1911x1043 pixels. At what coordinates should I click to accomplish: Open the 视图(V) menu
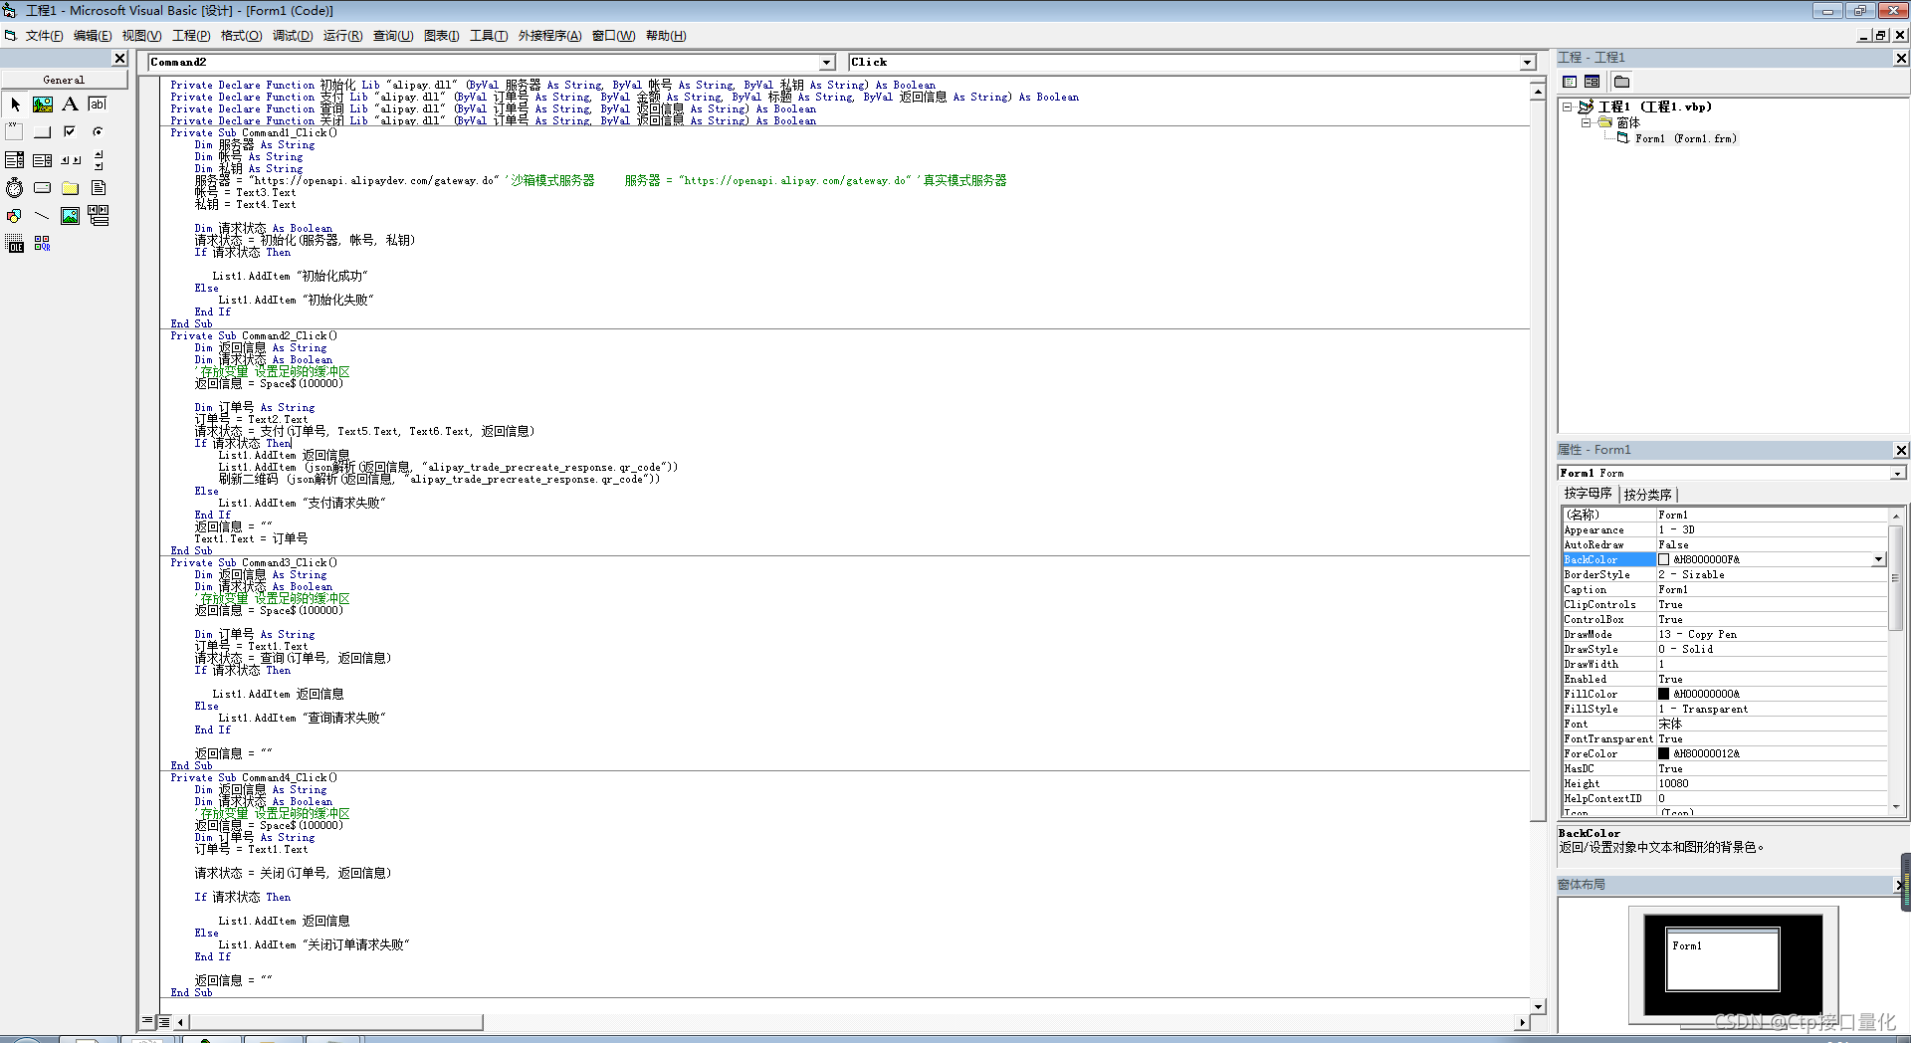[x=141, y=36]
